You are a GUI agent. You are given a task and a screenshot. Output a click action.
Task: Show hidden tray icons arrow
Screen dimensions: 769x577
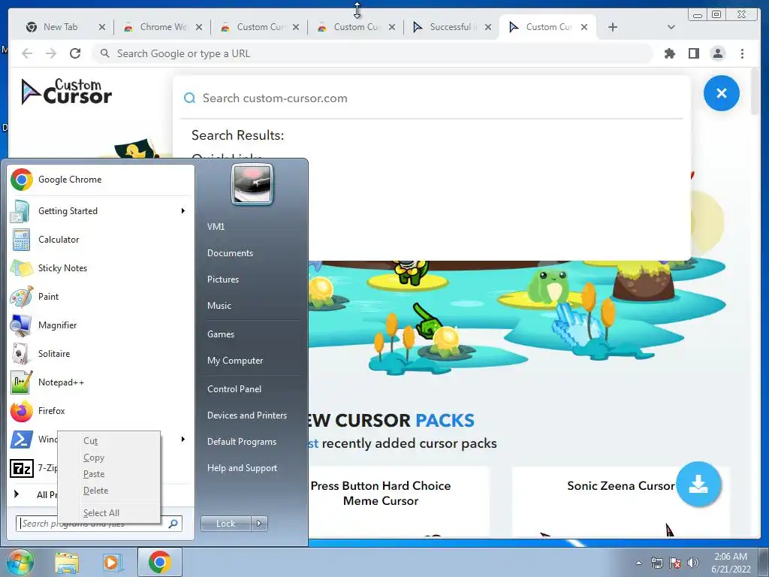(x=638, y=563)
